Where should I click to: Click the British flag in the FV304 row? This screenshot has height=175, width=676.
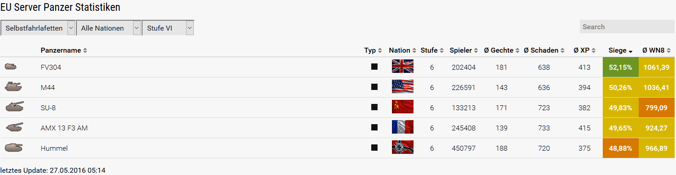coord(402,67)
